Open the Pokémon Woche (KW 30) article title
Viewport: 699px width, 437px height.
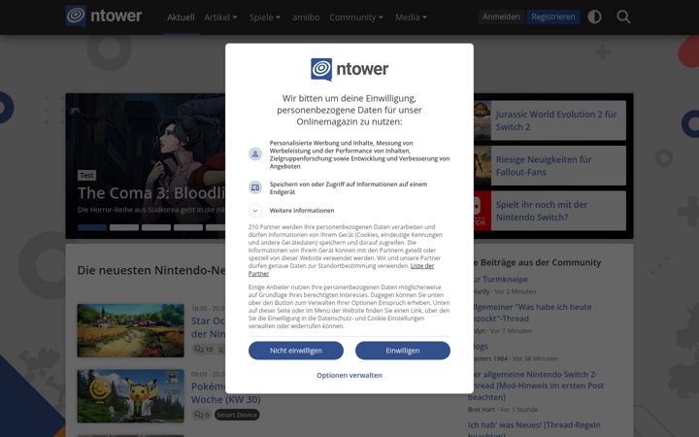click(226, 393)
